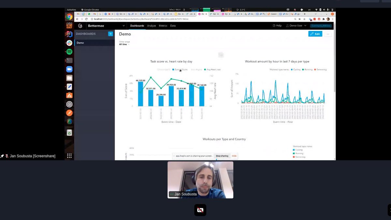Open the Analyze tab
The width and height of the screenshot is (391, 220).
(x=152, y=26)
